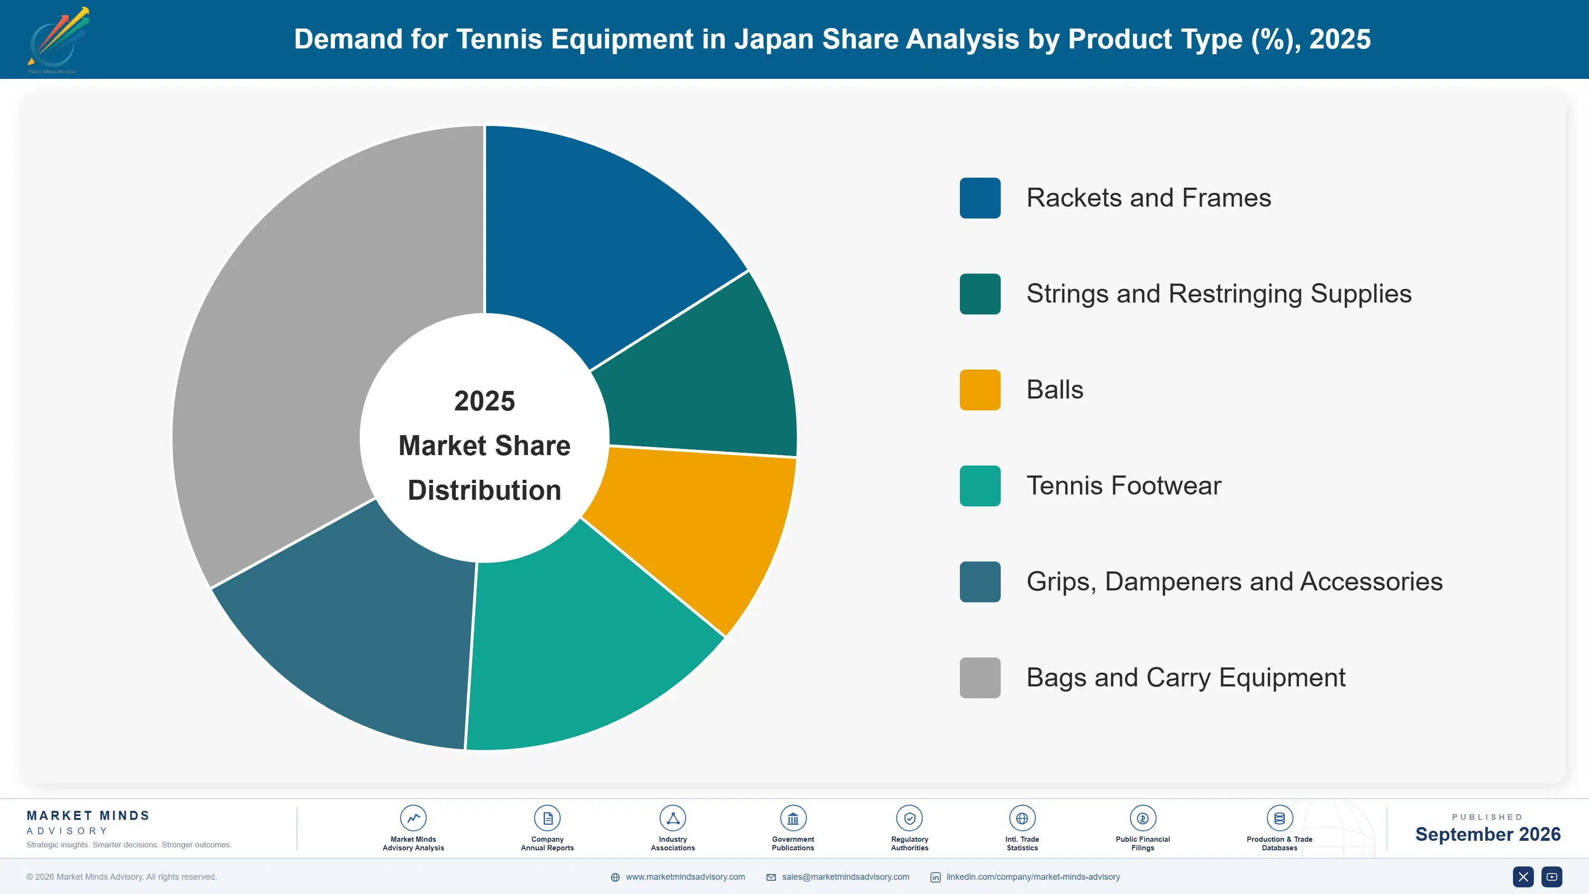
Task: Click the Strings and Restringing Supplies legend swatch
Action: [979, 294]
